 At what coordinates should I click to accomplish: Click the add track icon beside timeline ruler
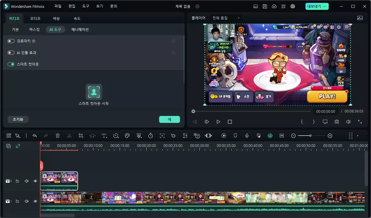9,146
